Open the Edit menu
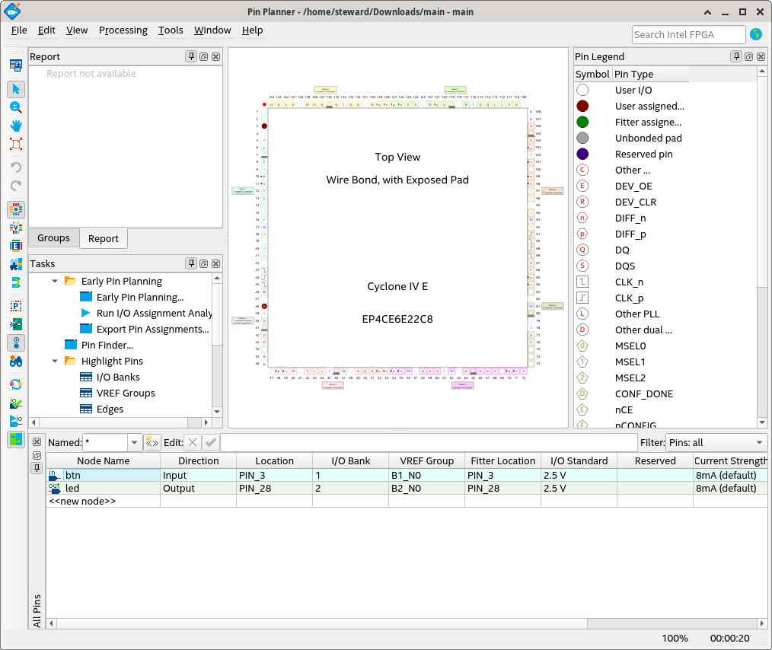The height and width of the screenshot is (650, 772). pyautogui.click(x=46, y=30)
